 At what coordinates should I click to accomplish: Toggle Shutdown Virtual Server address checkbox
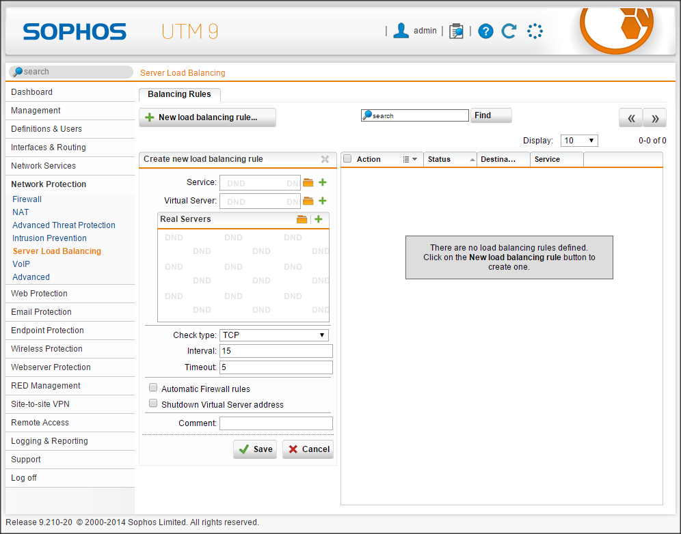tap(153, 404)
